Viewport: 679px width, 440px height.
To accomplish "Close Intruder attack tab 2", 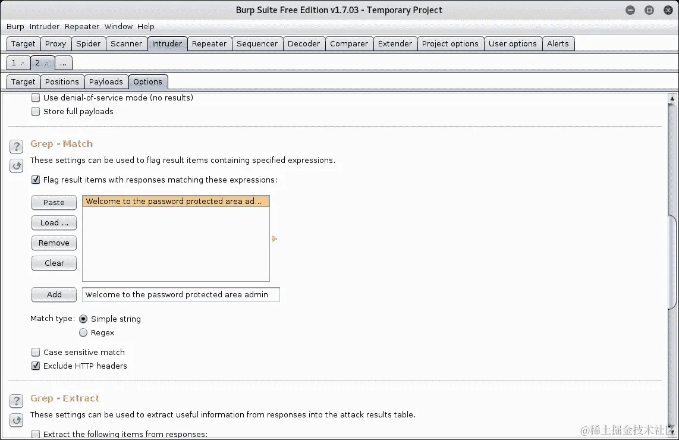I will tap(47, 63).
